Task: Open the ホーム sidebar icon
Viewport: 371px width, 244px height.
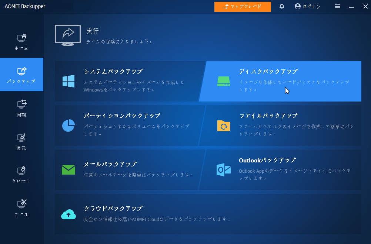Action: tap(22, 38)
